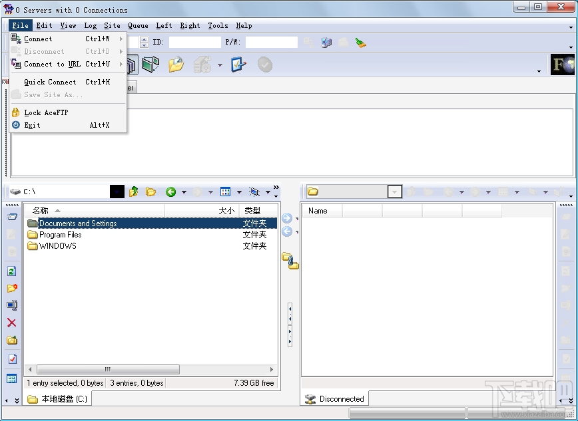The width and height of the screenshot is (578, 421).
Task: Click the refresh icon in the left sidebar
Action: point(12,271)
